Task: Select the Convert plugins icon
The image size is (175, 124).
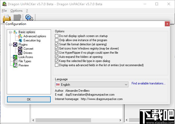Action: point(20,49)
